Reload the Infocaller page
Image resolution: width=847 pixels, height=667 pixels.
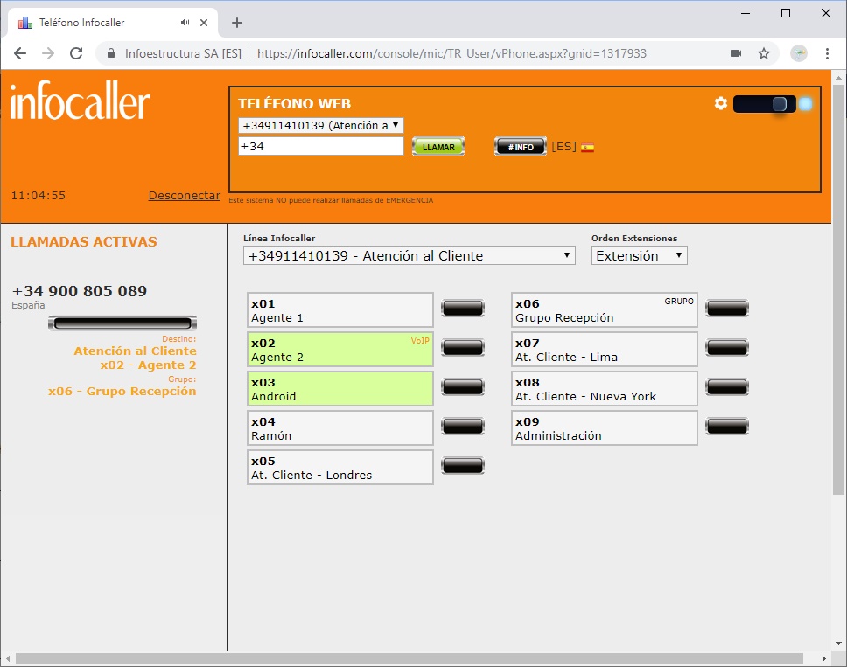(76, 53)
